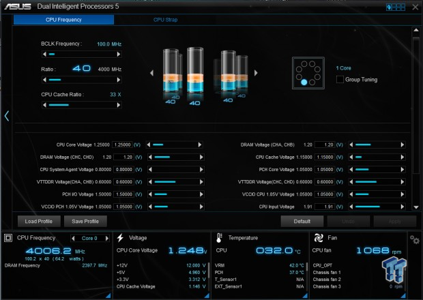Show previous core cylinders with left arrow
This screenshot has height=300, width=423.
point(151,73)
